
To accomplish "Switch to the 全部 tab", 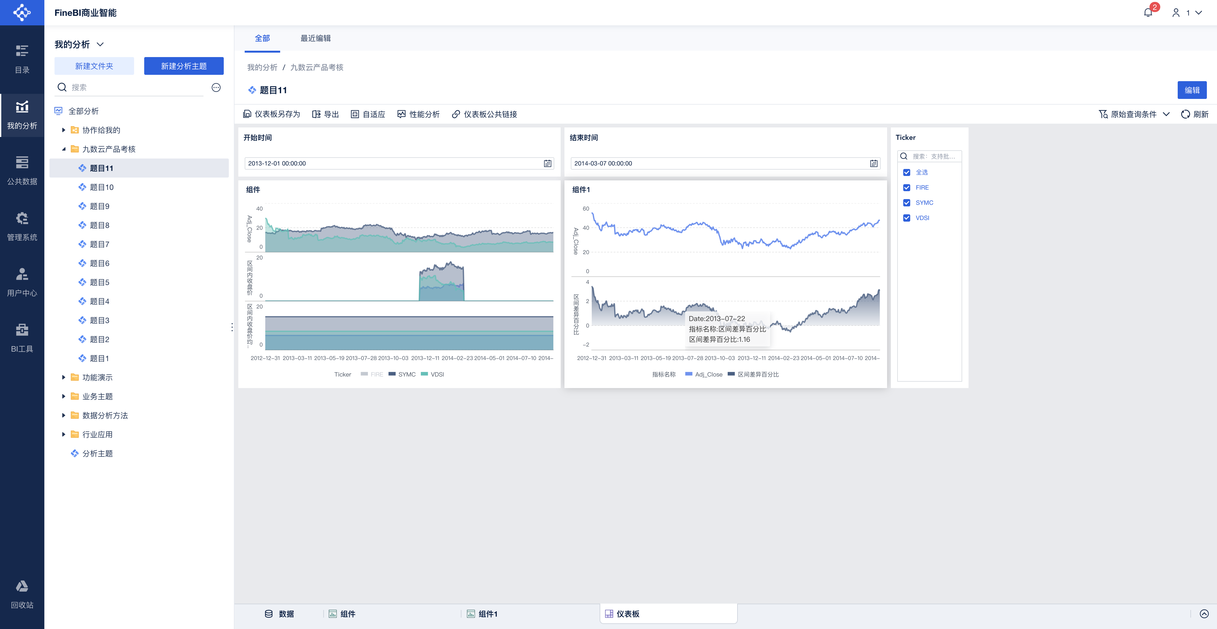I will coord(262,38).
